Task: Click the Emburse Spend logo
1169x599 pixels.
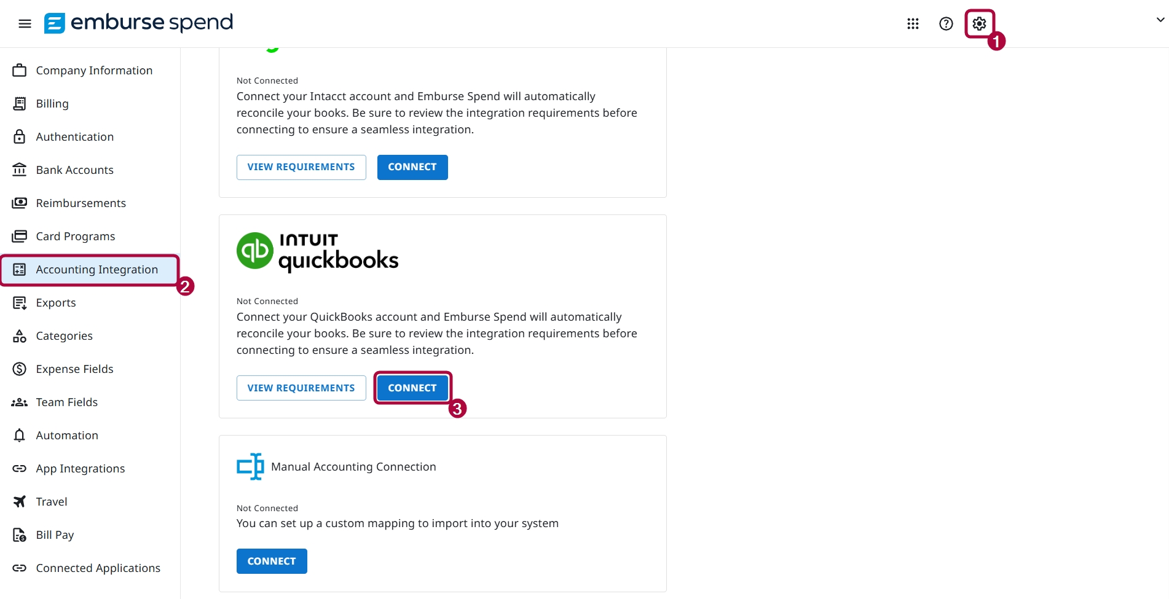Action: (x=139, y=23)
